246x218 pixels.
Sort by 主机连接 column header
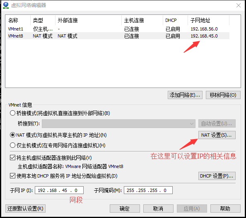tap(142, 20)
